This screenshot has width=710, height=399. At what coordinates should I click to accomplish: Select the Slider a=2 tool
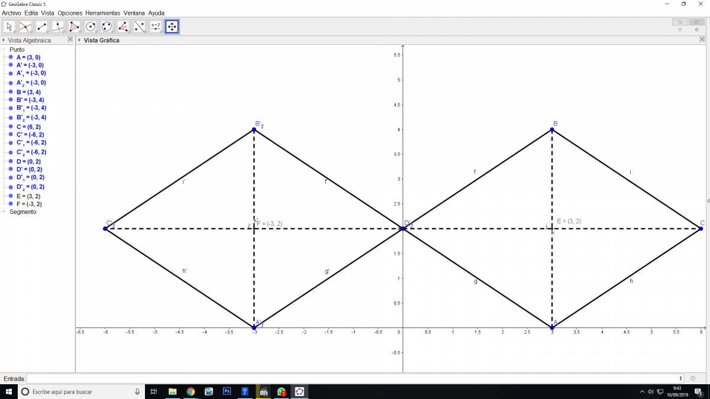(x=156, y=27)
